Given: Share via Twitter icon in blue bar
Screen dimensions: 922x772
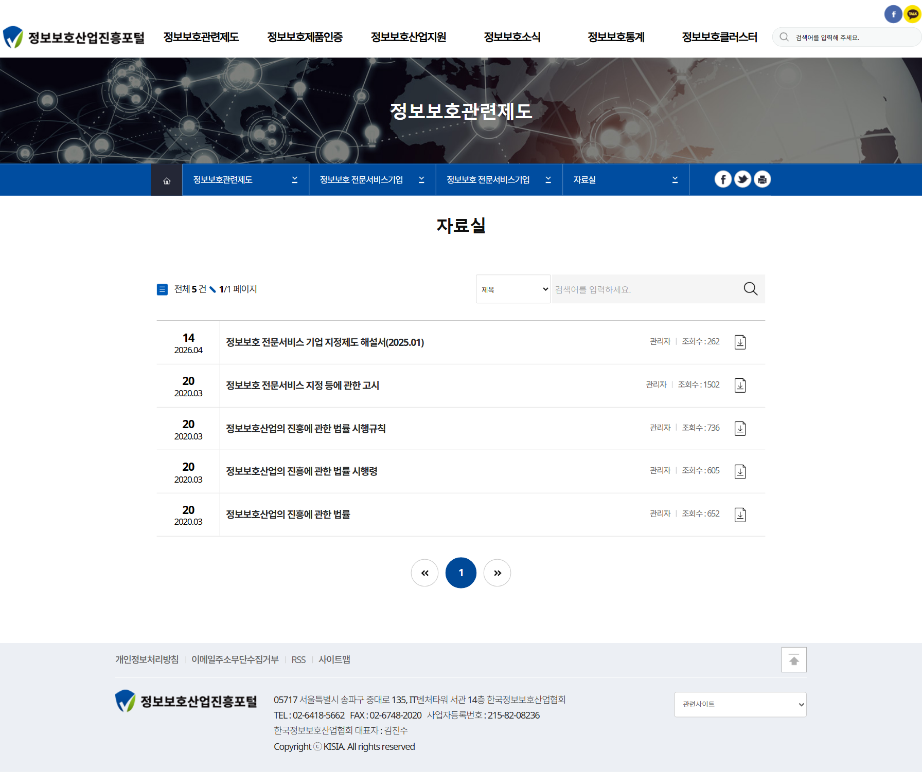Looking at the screenshot, I should tap(742, 179).
